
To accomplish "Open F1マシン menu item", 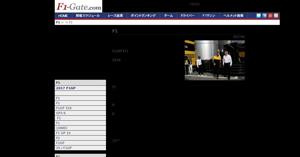I will (209, 16).
